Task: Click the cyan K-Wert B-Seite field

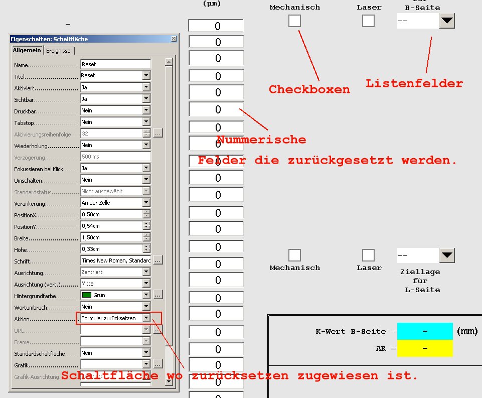Action: click(x=425, y=331)
